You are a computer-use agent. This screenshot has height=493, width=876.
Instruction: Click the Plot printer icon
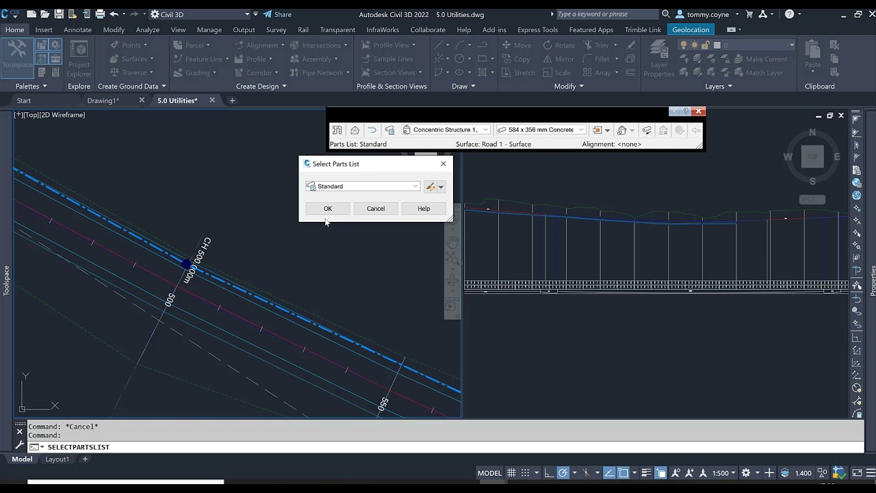[100, 14]
